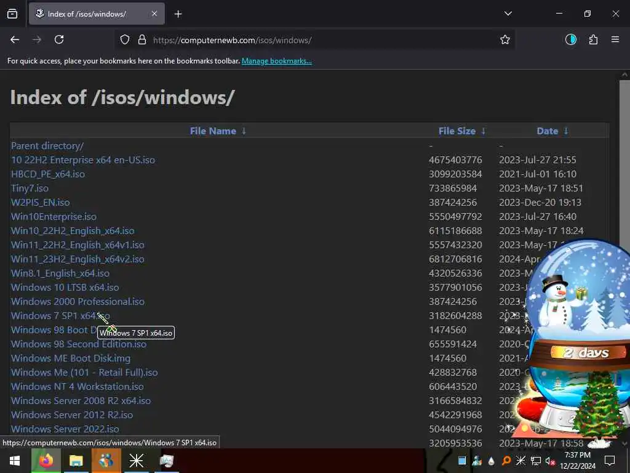Download Windows Server 2008 R2 x64.iso
Screen dimensions: 630x473
tap(81, 400)
